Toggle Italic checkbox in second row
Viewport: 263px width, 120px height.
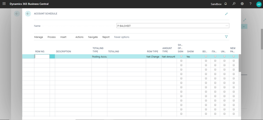point(215,61)
